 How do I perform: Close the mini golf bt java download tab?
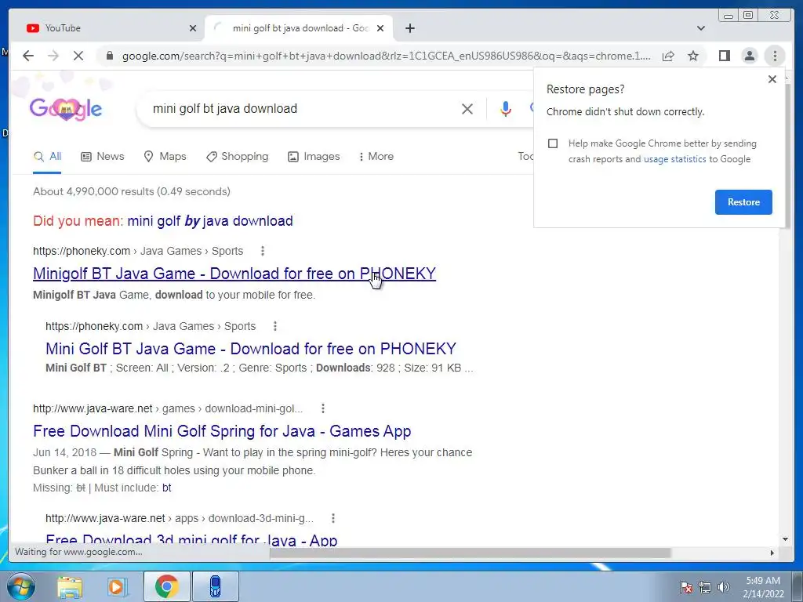(380, 28)
